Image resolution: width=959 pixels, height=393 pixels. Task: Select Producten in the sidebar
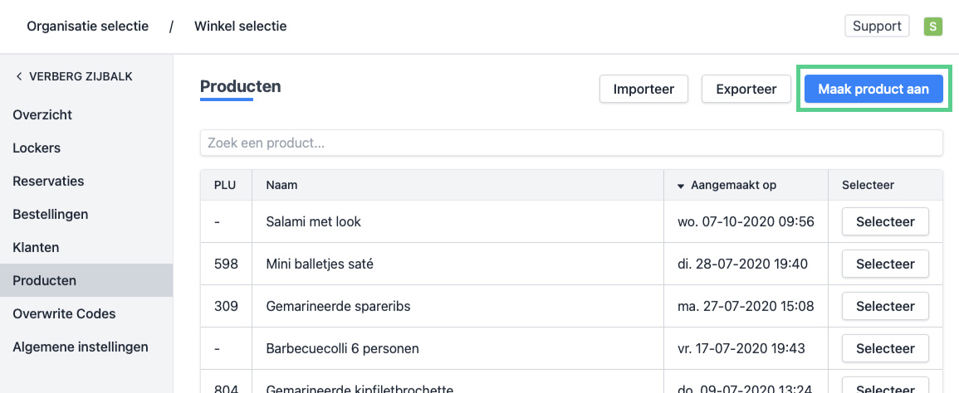44,280
